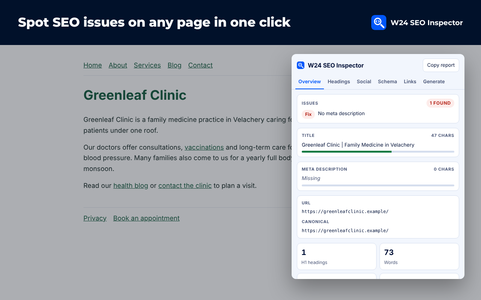Go to the Schema tab
This screenshot has width=481, height=300.
coord(387,82)
